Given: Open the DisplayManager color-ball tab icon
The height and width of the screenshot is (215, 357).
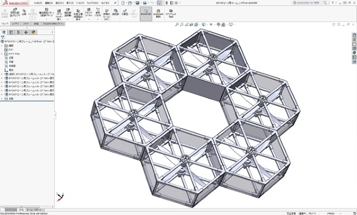Looking at the screenshot, I should 33,32.
